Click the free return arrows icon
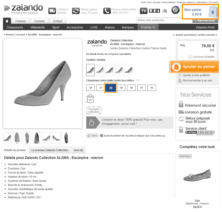222x212 pixels. click(76, 11)
